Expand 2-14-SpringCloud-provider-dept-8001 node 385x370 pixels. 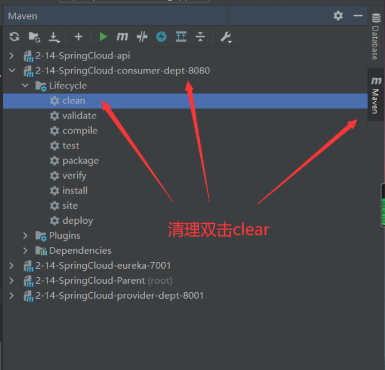[11, 295]
